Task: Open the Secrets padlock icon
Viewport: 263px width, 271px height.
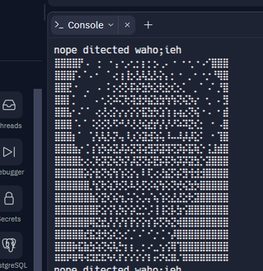Action: coord(9,198)
